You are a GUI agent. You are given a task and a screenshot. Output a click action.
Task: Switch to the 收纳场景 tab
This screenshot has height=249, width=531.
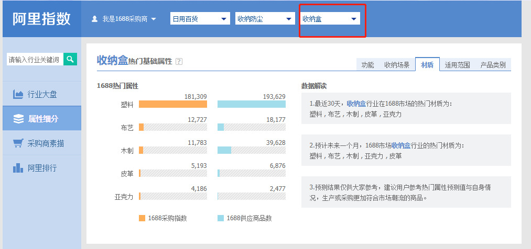tap(397, 65)
